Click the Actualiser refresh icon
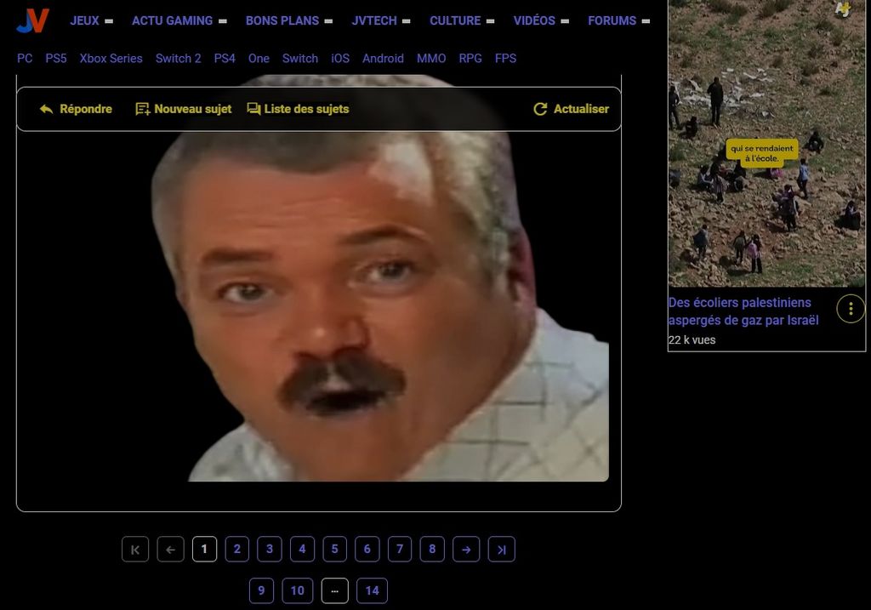 pos(540,109)
